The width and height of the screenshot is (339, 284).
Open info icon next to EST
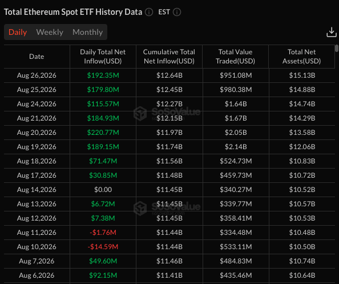click(177, 12)
